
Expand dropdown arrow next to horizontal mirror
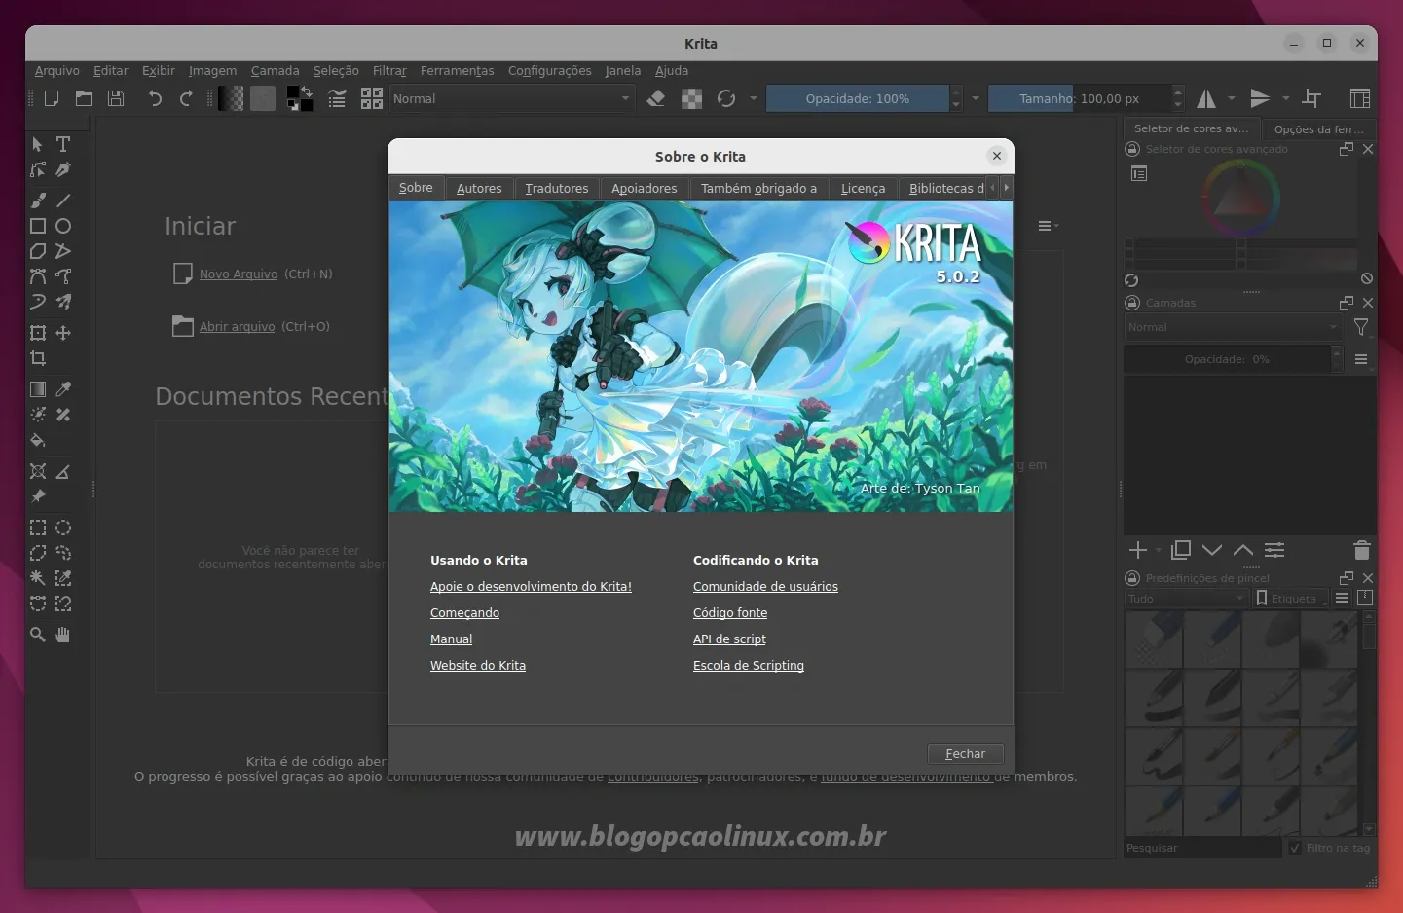tap(1232, 98)
